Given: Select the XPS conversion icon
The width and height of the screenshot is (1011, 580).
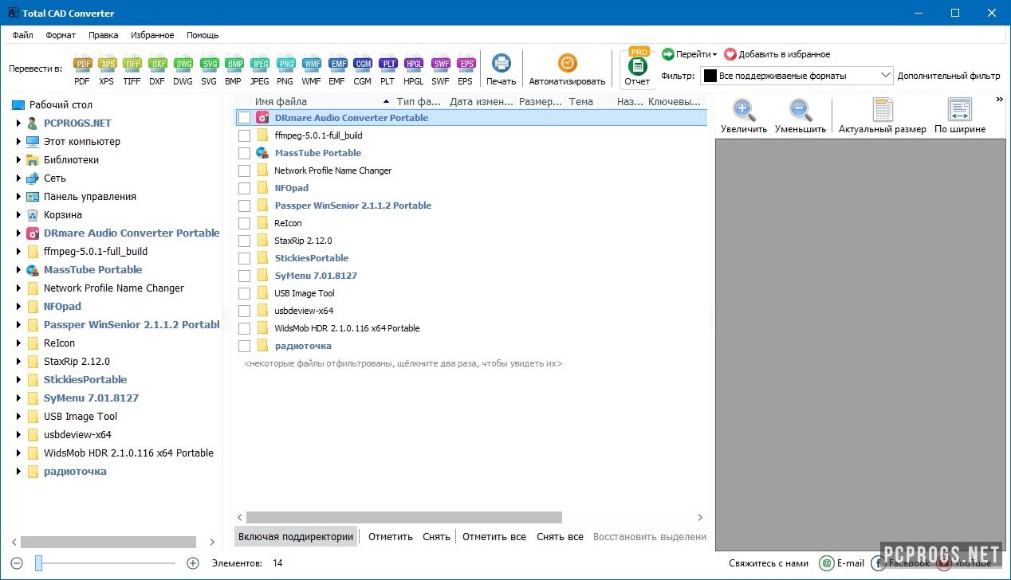Looking at the screenshot, I should tap(107, 70).
